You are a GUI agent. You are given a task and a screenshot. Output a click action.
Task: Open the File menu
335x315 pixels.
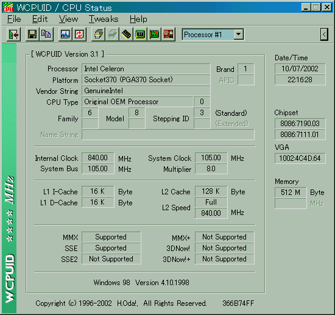tap(14, 19)
